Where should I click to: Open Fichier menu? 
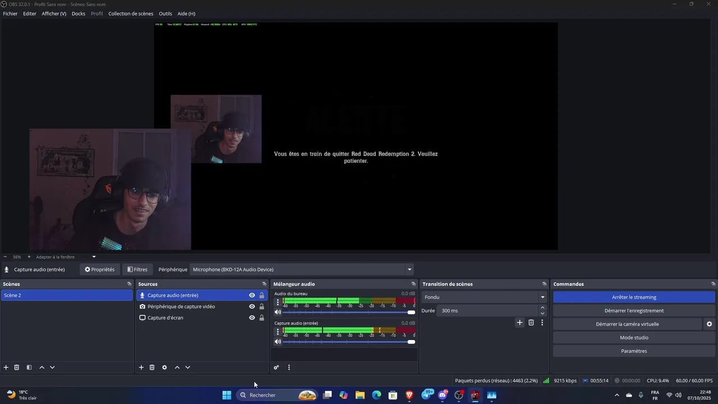coord(10,13)
